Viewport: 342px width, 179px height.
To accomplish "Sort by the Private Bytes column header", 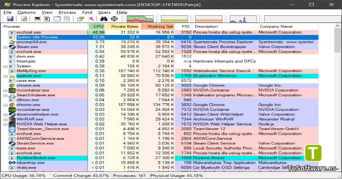I will 123,26.
